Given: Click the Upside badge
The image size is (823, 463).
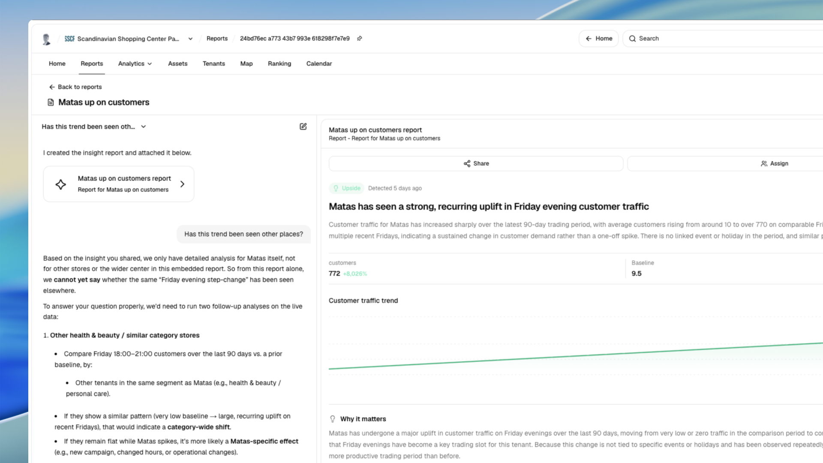Looking at the screenshot, I should point(347,188).
